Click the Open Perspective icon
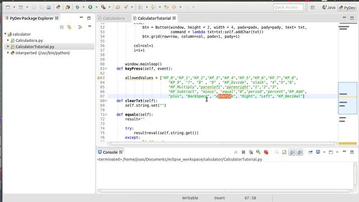359x202 pixels. (x=312, y=7)
